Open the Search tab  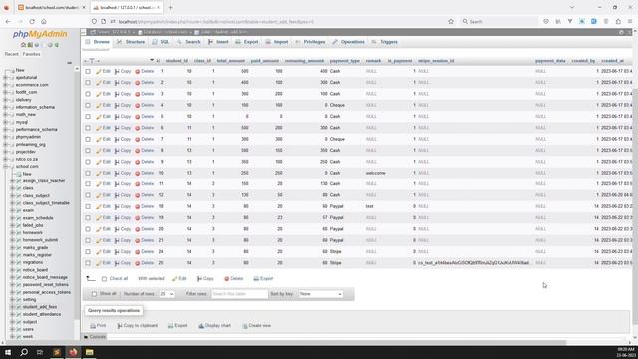(188, 42)
